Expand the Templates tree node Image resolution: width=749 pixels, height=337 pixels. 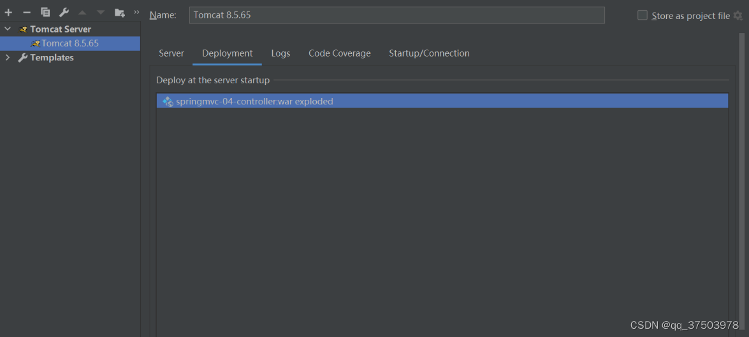tap(7, 58)
